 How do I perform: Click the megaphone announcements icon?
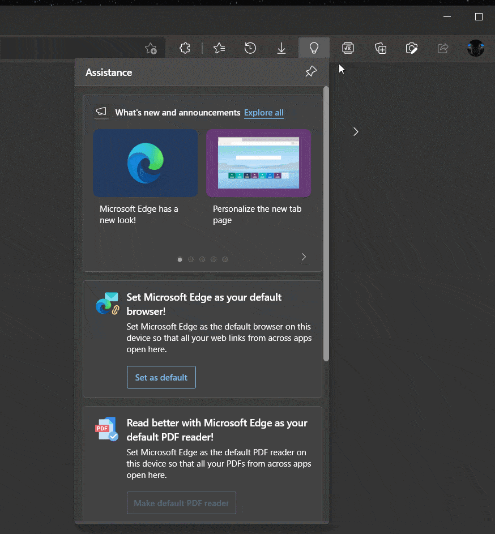click(x=101, y=112)
